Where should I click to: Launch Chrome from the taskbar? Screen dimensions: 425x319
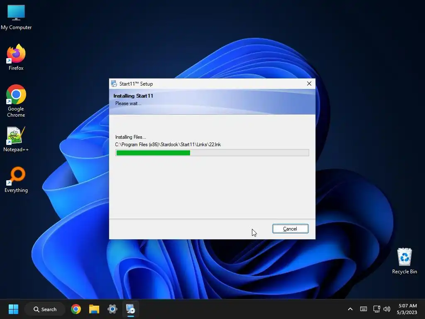click(x=76, y=309)
